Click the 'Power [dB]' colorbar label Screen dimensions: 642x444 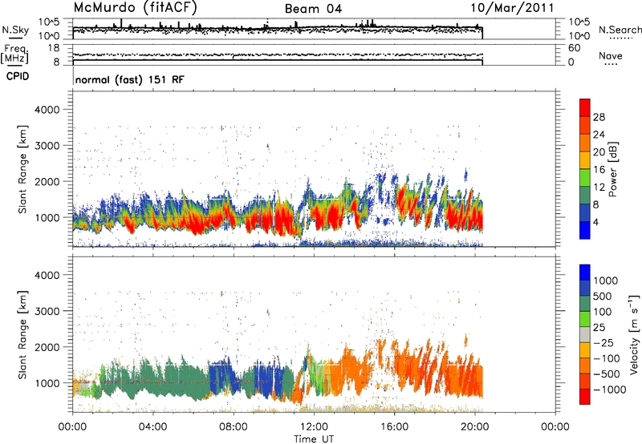pyautogui.click(x=613, y=169)
